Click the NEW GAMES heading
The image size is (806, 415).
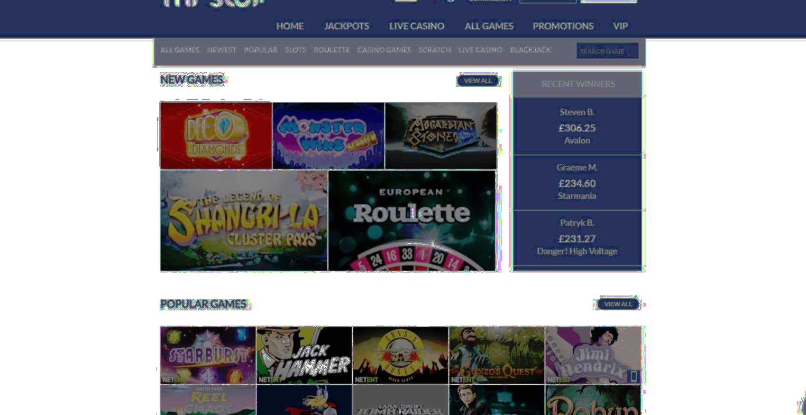[x=192, y=79]
